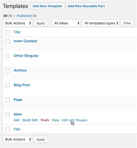Image resolution: width=137 pixels, height=148 pixels.
Task: Tick the Archive template checkbox
Action: point(8,70)
